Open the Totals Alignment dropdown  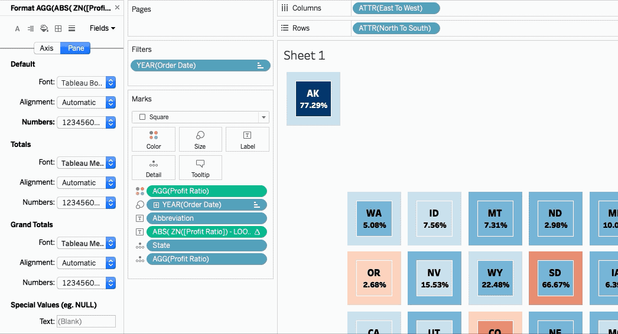pos(86,183)
